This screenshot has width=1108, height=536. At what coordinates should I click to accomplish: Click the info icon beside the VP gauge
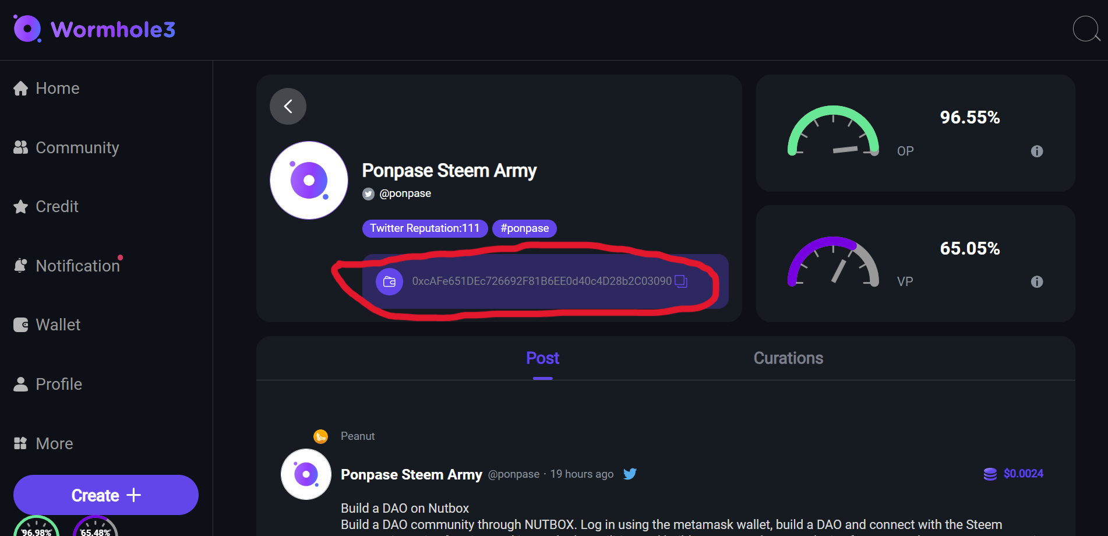point(1037,282)
